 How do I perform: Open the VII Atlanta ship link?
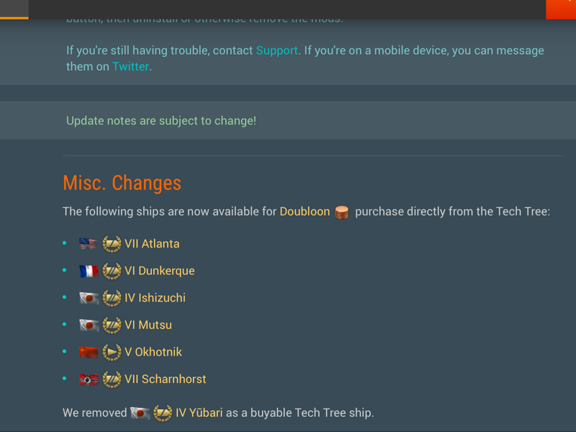pyautogui.click(x=152, y=244)
